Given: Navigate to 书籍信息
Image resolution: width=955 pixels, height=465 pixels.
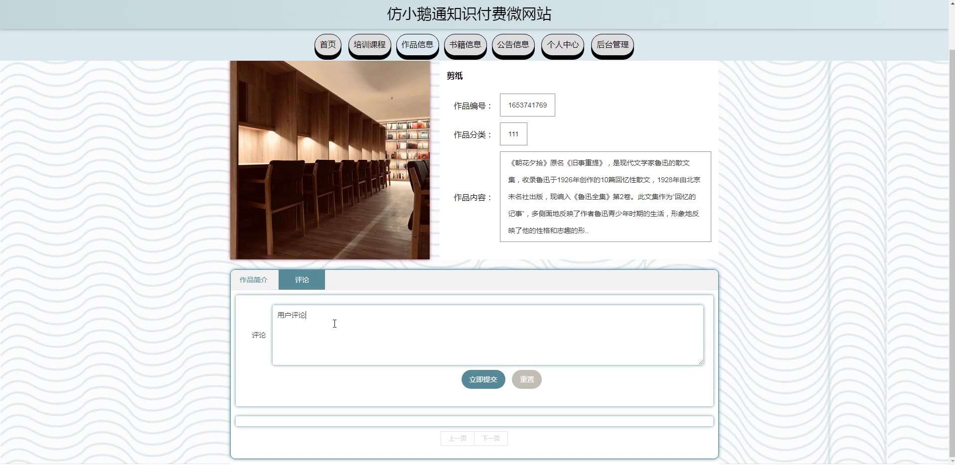Looking at the screenshot, I should (465, 45).
